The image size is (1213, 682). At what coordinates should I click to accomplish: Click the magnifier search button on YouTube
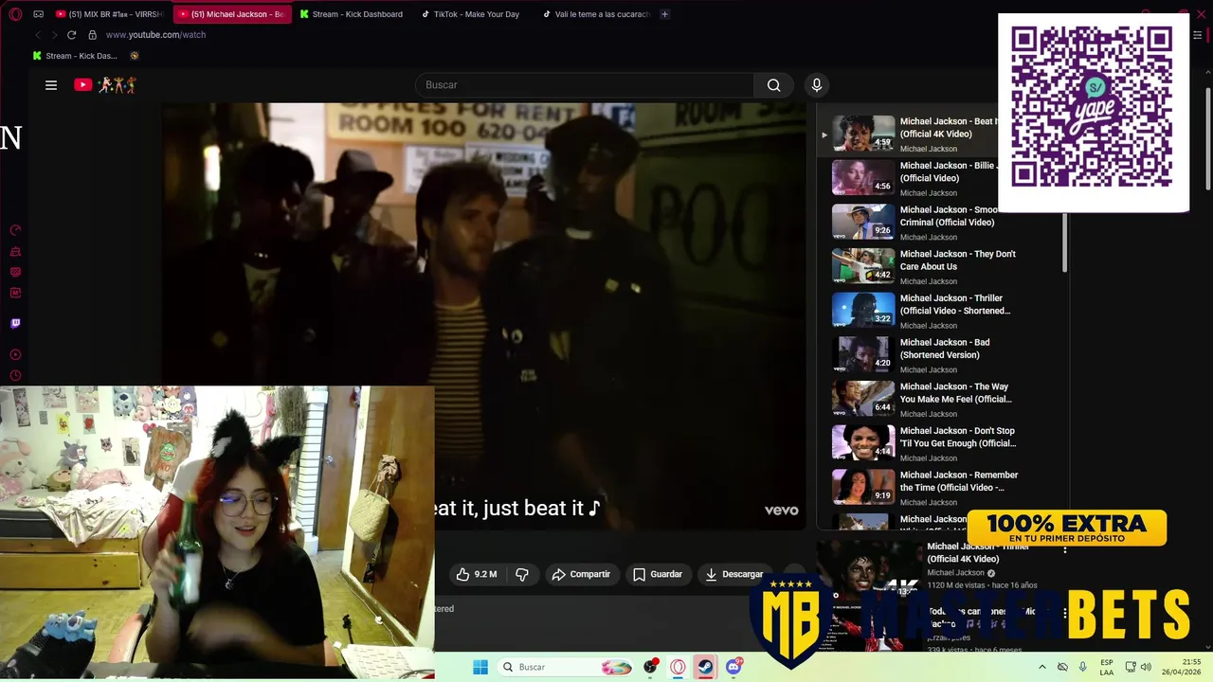pyautogui.click(x=774, y=85)
